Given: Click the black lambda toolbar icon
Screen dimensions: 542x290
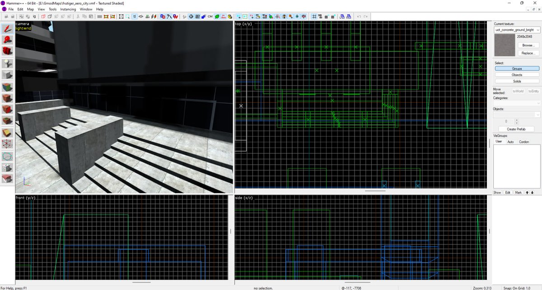Looking at the screenshot, I should 168,17.
